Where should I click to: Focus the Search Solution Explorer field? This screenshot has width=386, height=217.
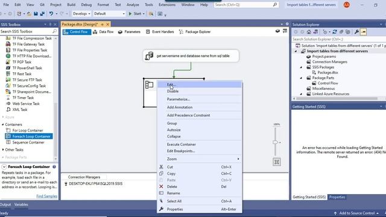click(338, 39)
